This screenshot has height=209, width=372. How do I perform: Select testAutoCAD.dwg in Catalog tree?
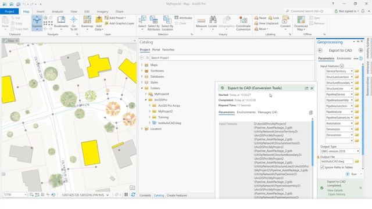[169, 123]
